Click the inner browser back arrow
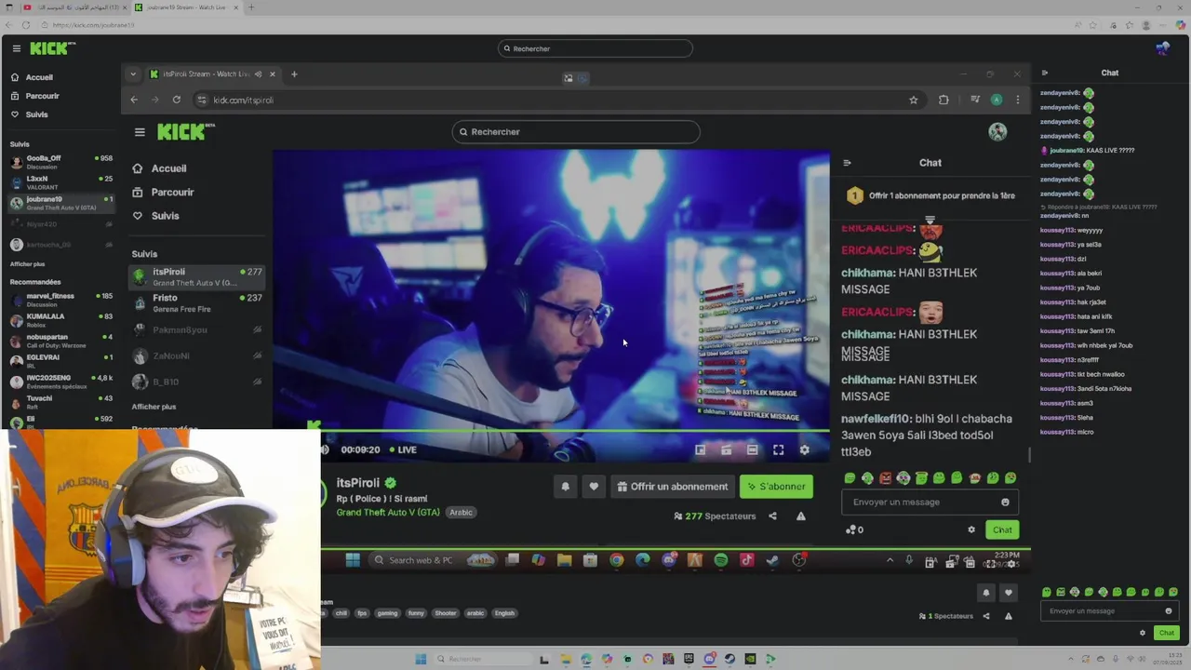Viewport: 1191px width, 670px height. pos(134,100)
